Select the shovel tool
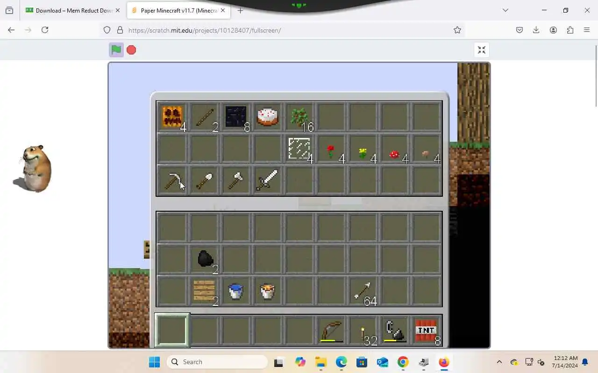This screenshot has width=598, height=373. tap(204, 180)
